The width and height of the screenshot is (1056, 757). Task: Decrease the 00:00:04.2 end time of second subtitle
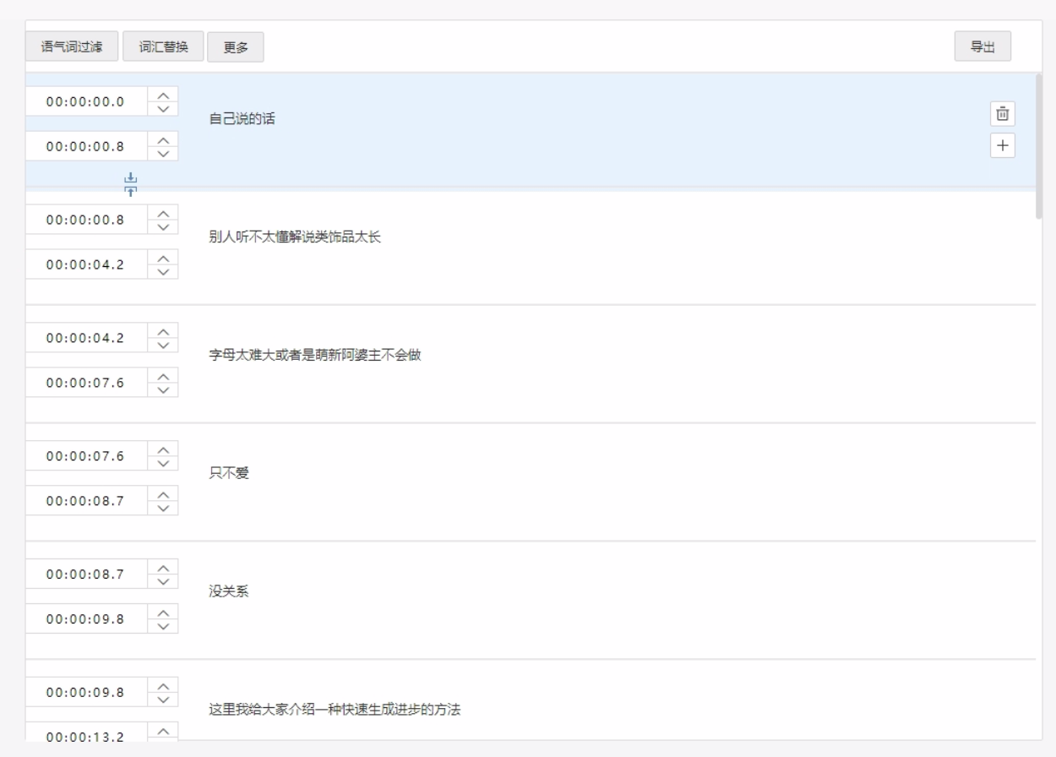164,270
